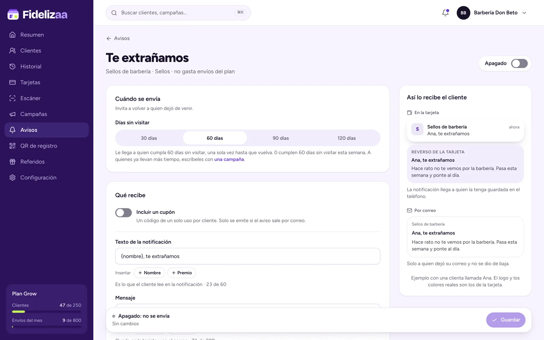The width and height of the screenshot is (544, 340).
Task: Click the Envíos del mes progress bar
Action: tap(47, 327)
